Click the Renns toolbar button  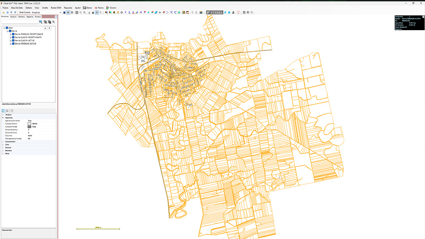[99, 8]
